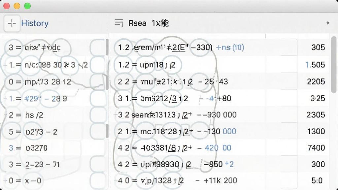Toggle the rounded box on row '3 = 2–23 – 71'
This screenshot has width=338, height=190.
point(97,165)
